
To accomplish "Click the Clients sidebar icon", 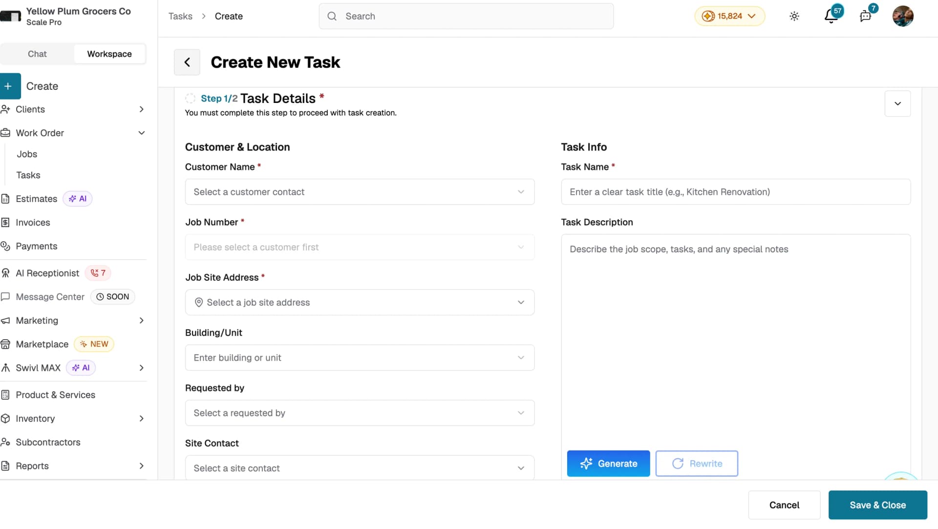I will tap(5, 109).
